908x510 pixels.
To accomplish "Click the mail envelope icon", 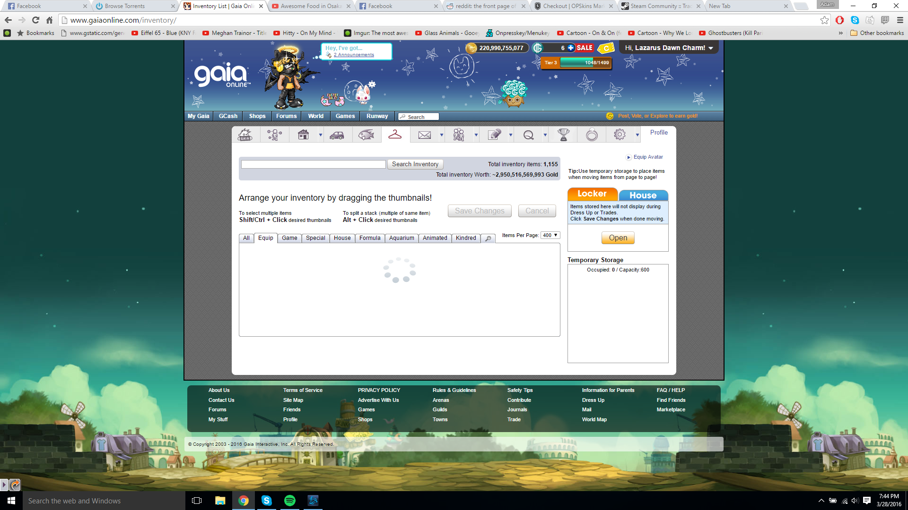I will (x=424, y=135).
